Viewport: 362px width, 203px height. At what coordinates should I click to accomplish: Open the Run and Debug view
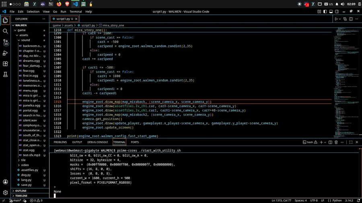pos(5,53)
